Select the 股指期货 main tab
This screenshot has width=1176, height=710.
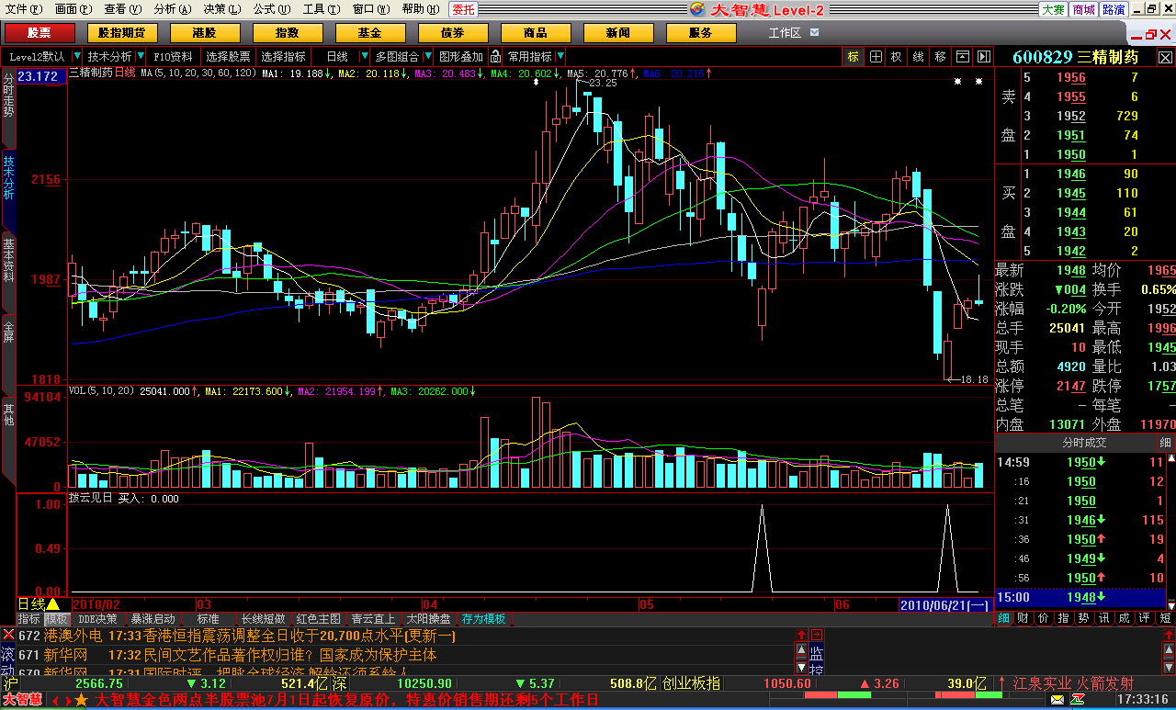[x=122, y=33]
